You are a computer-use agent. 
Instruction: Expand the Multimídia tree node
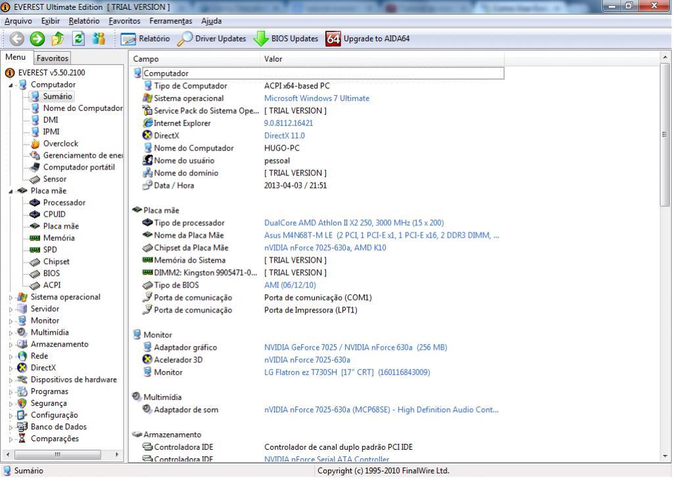[11, 333]
